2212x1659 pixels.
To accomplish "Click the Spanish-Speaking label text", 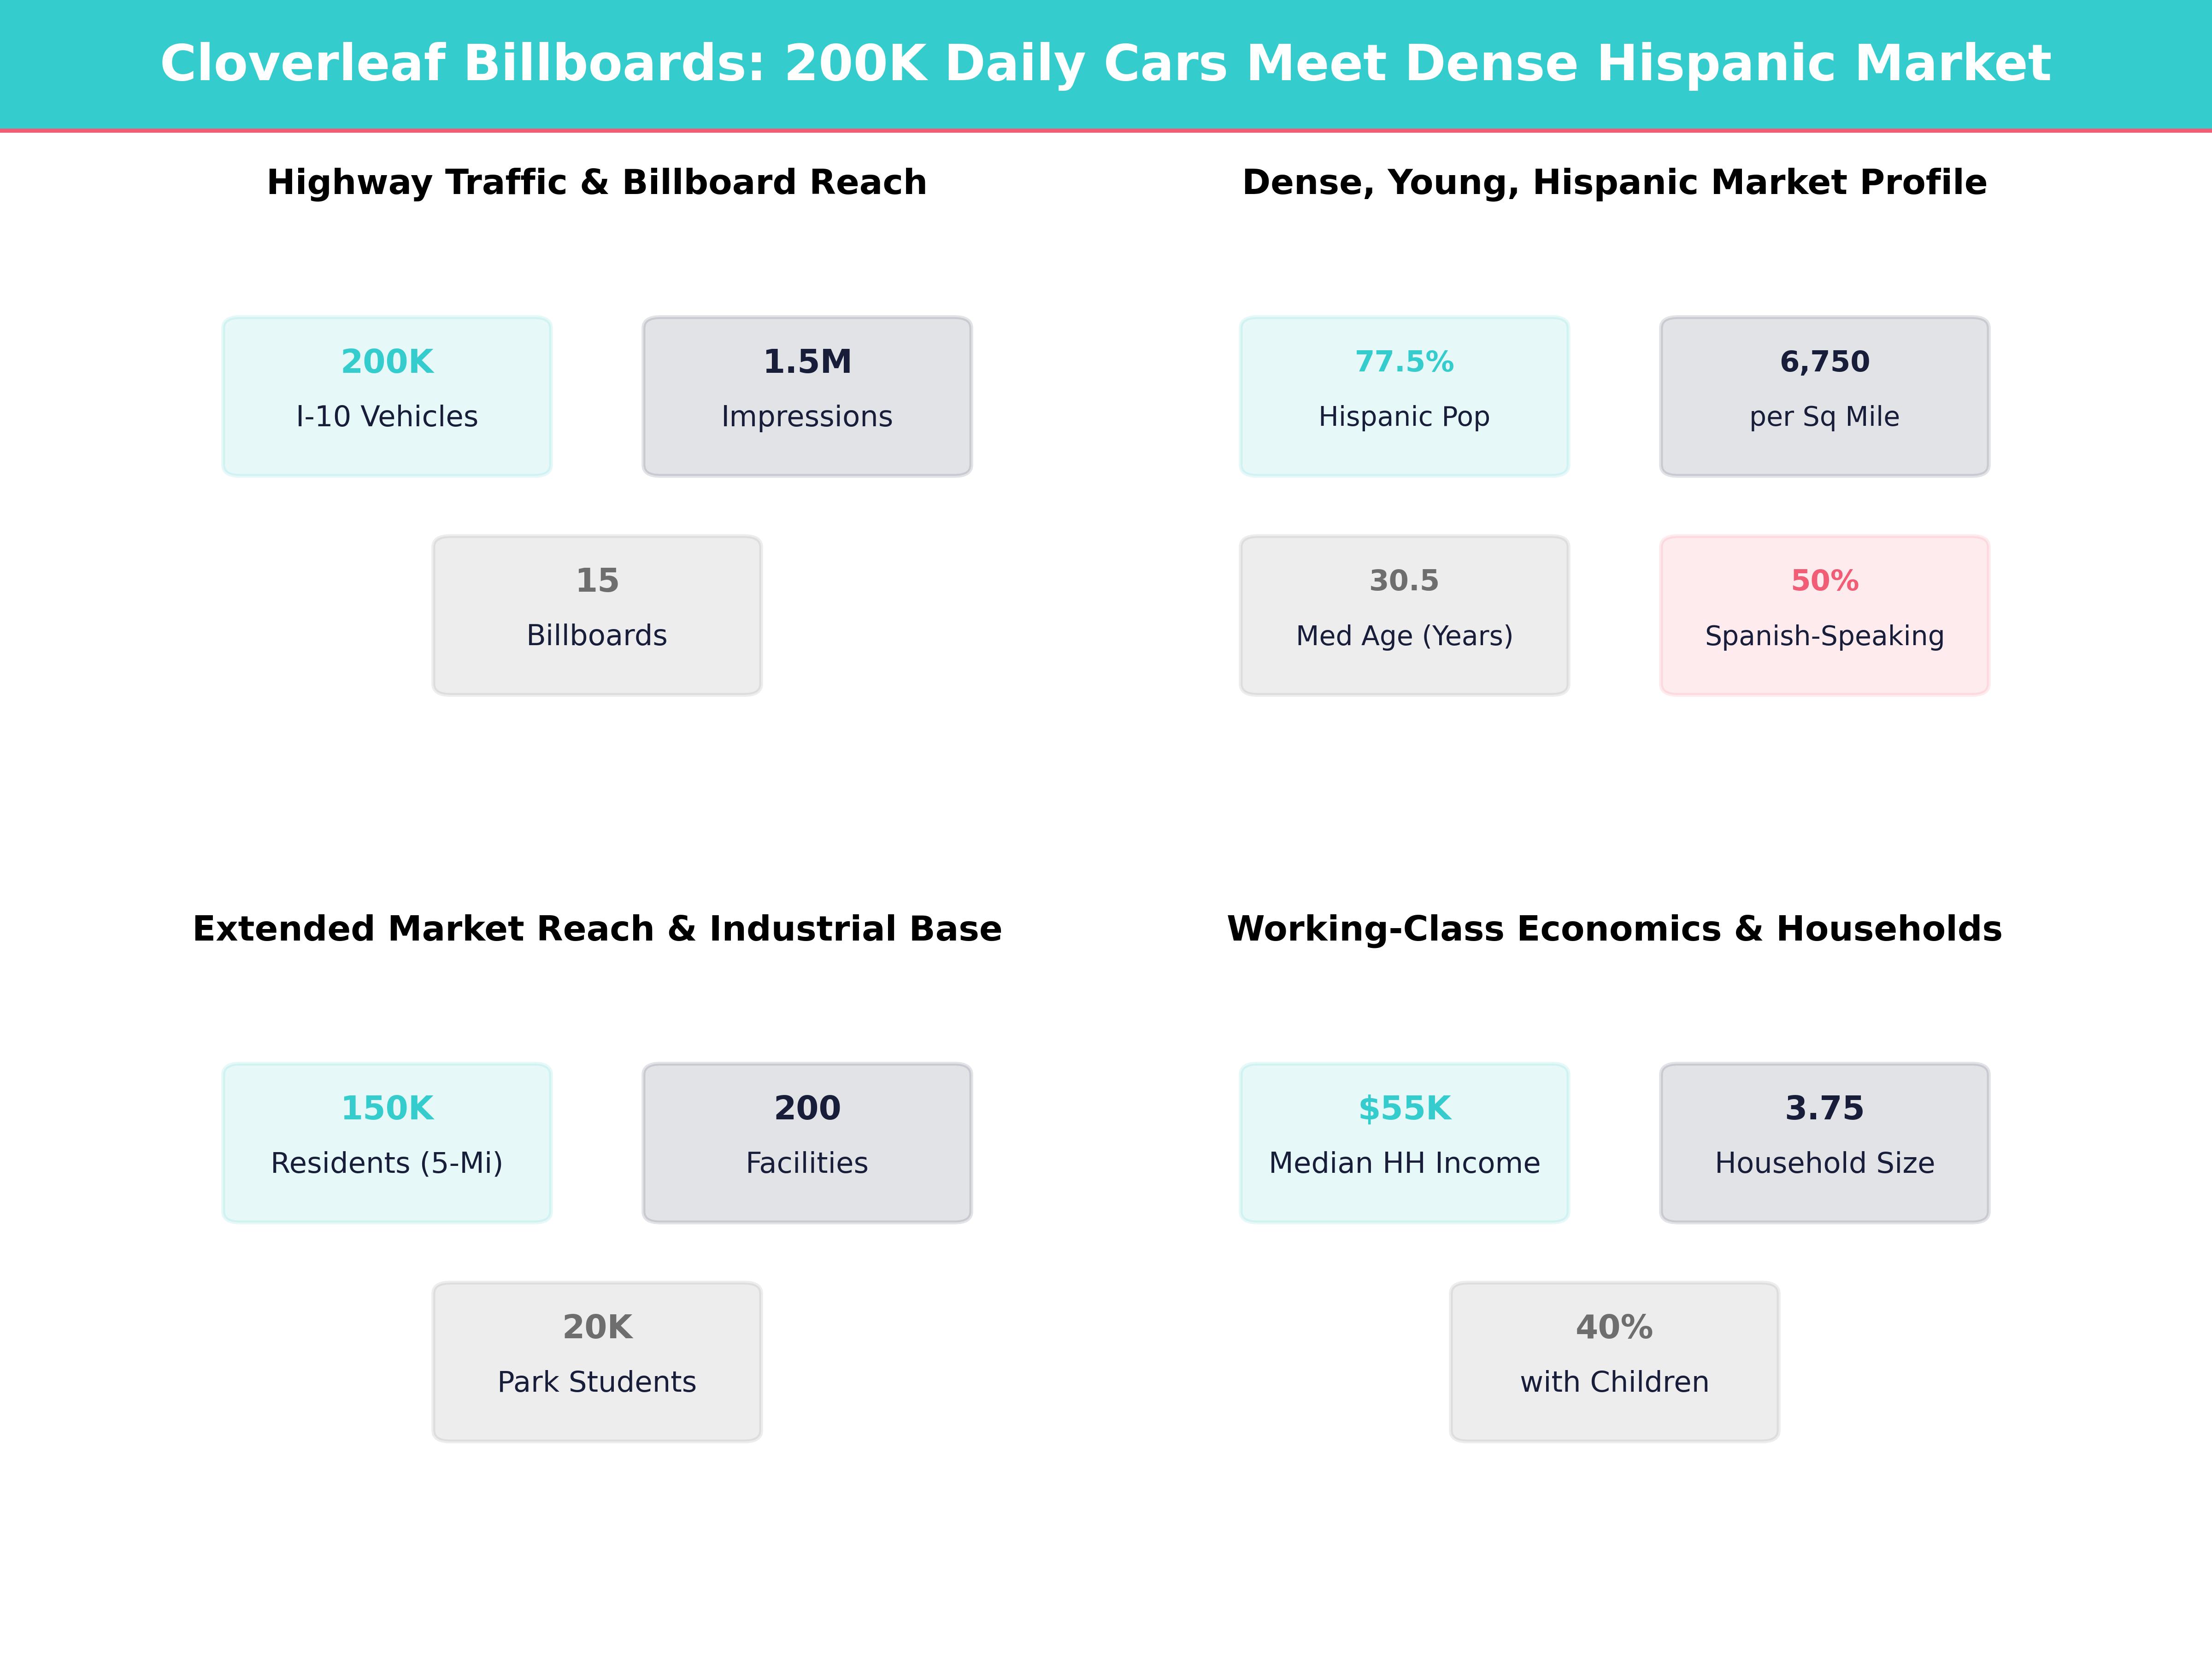I will click(1824, 635).
